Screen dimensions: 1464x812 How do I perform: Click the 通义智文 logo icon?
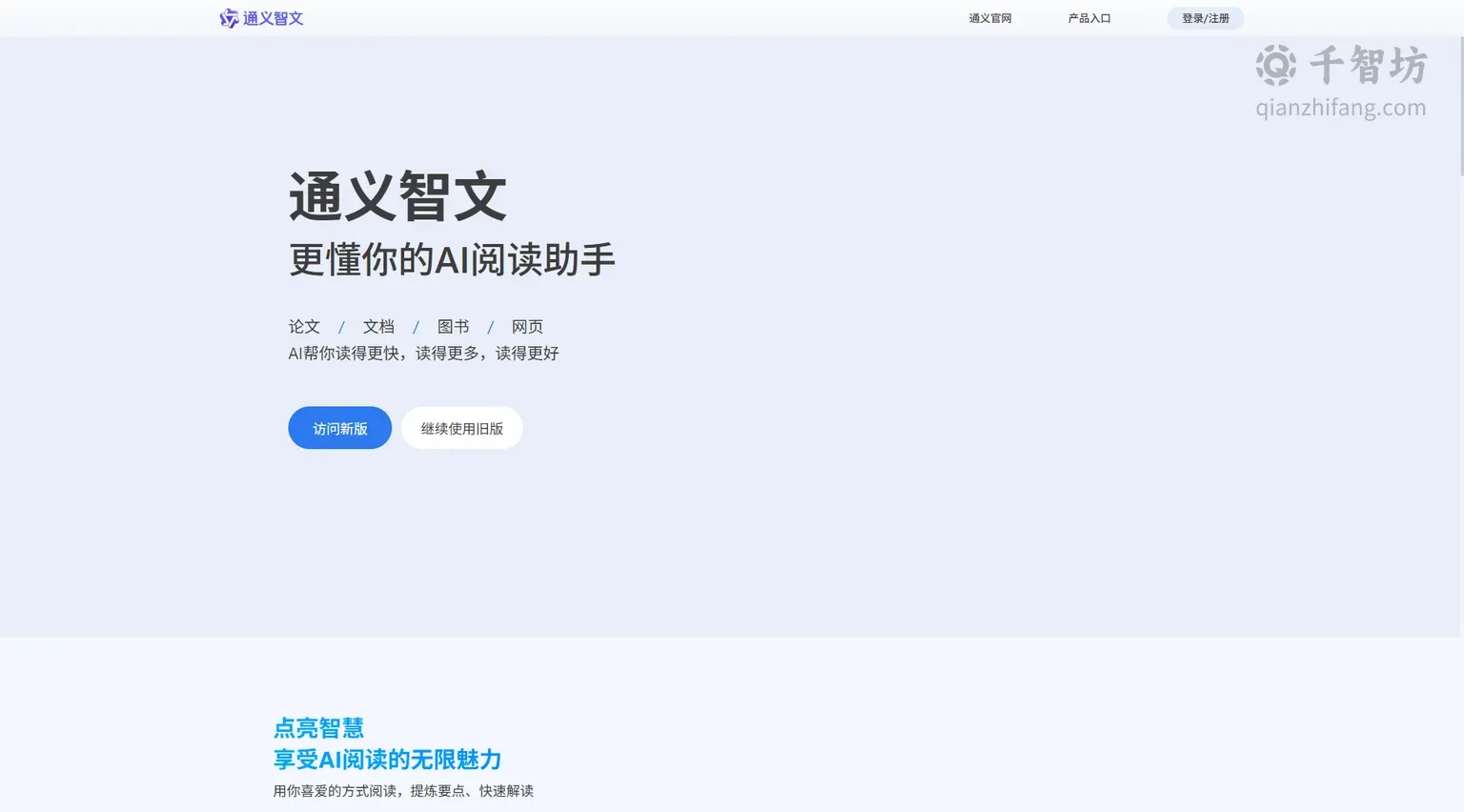click(229, 18)
